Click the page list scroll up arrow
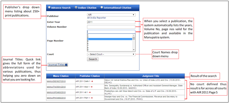Screen dimensions: 229x103 (134, 35)
